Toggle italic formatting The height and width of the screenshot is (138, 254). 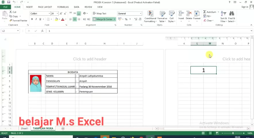click(36, 19)
